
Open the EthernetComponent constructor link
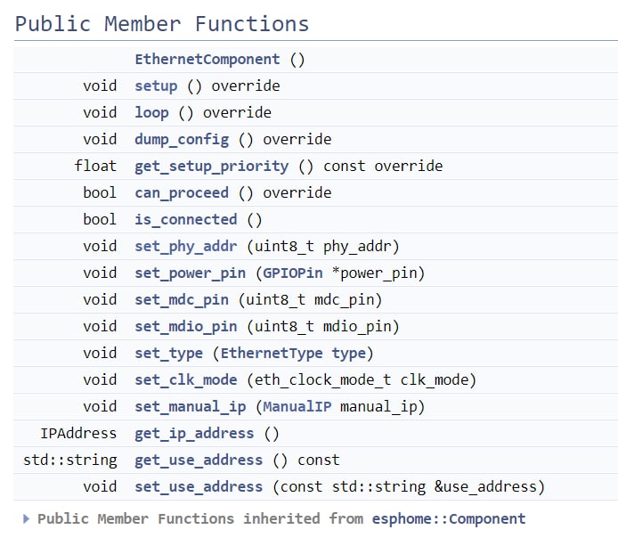coord(207,60)
